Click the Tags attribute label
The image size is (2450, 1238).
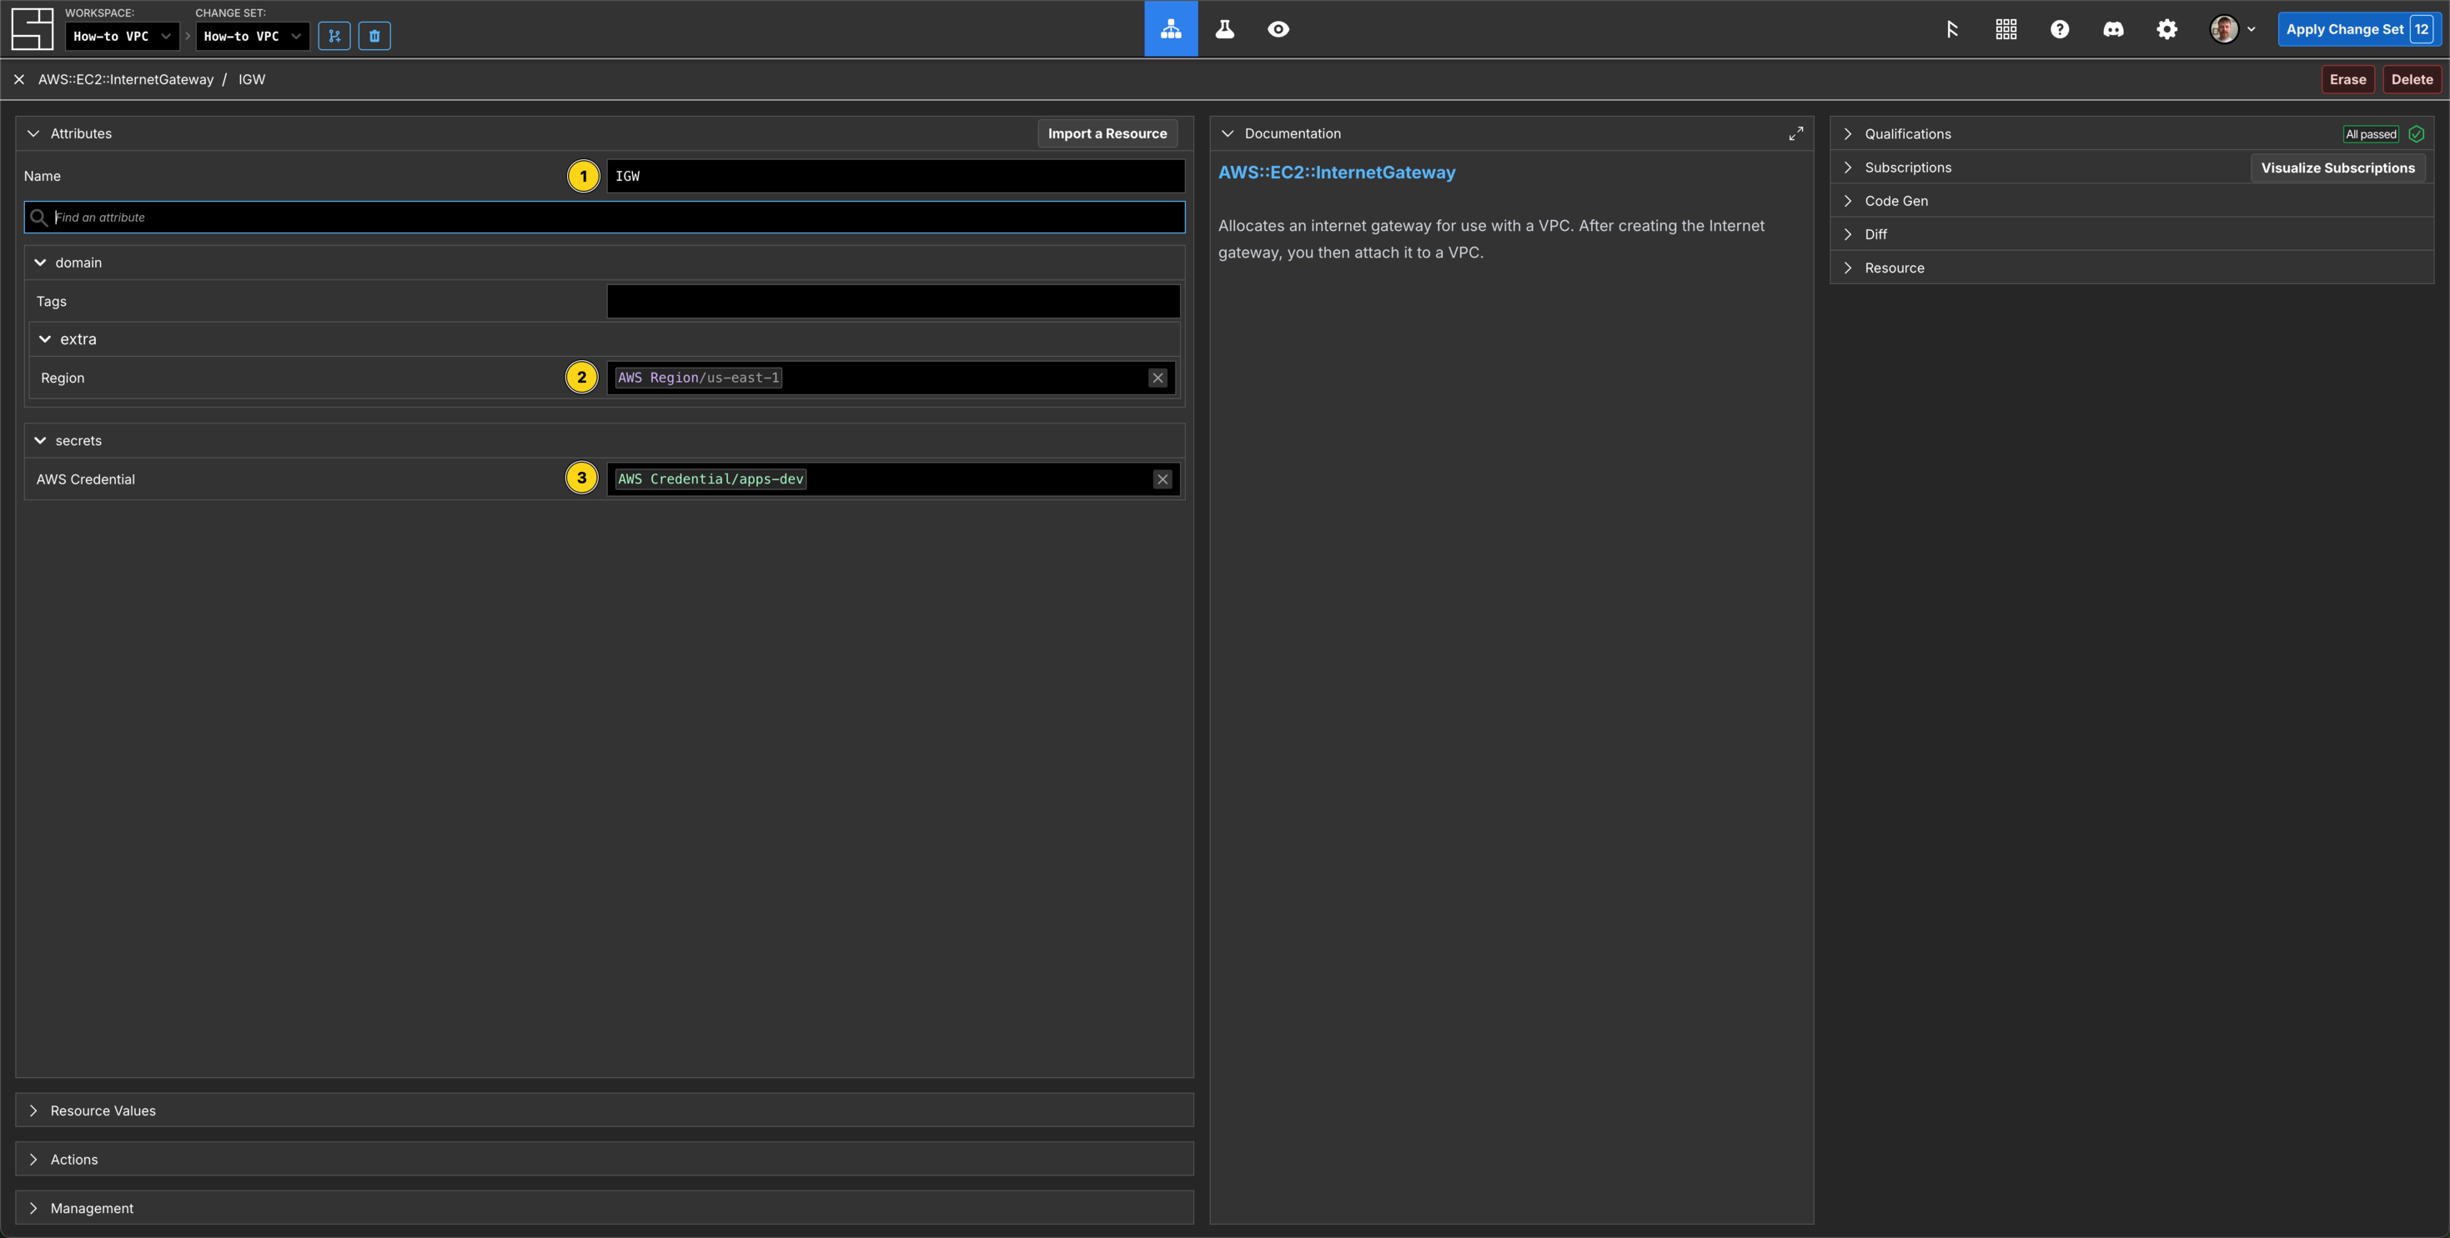click(x=52, y=302)
